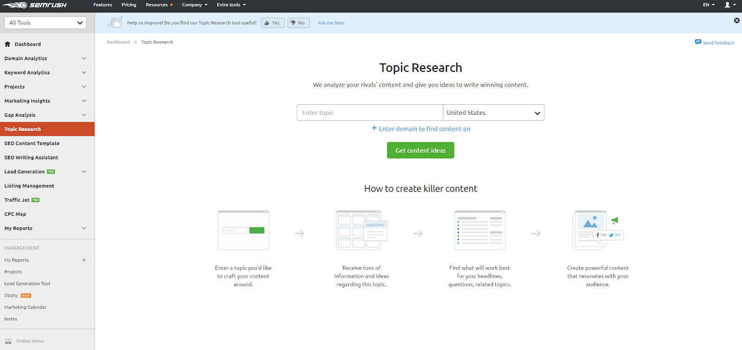Open the Pricing page
The height and width of the screenshot is (350, 742).
coord(129,5)
